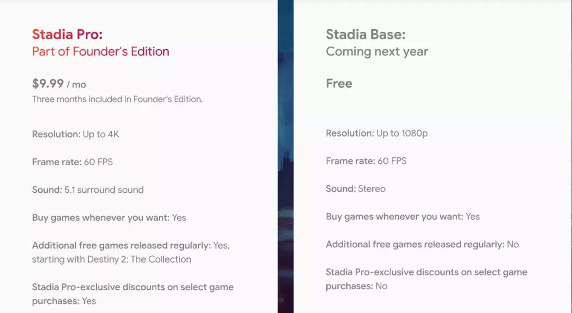Click Stadia Base's "Buy games whenever you want" line

pyautogui.click(x=403, y=216)
